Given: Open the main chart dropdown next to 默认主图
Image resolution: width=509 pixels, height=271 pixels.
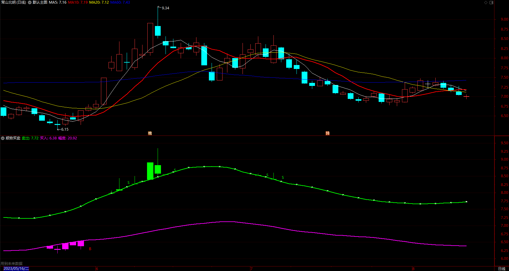Looking at the screenshot, I should [x=30, y=2].
